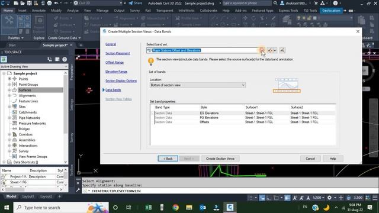Open Excel from the Windows taskbar
The image size is (379, 213).
(x=149, y=208)
